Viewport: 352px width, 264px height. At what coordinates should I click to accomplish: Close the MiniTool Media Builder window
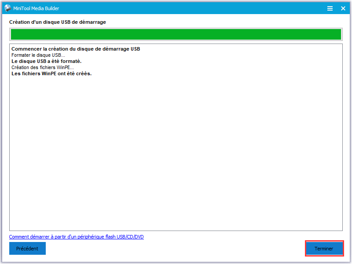(343, 8)
